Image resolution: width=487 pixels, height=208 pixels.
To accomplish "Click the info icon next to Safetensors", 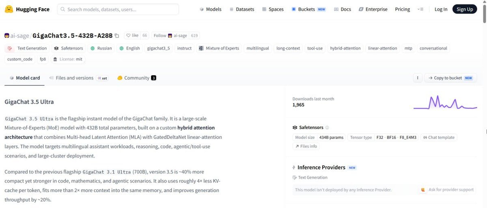I will point(327,128).
